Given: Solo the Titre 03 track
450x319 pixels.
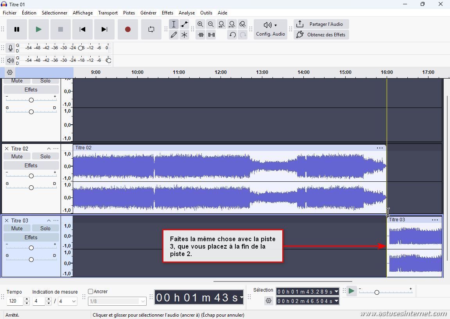Looking at the screenshot, I should point(45,228).
